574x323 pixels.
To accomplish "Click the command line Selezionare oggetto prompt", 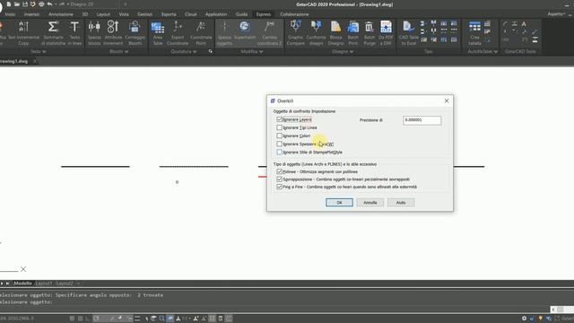I will [x=26, y=302].
